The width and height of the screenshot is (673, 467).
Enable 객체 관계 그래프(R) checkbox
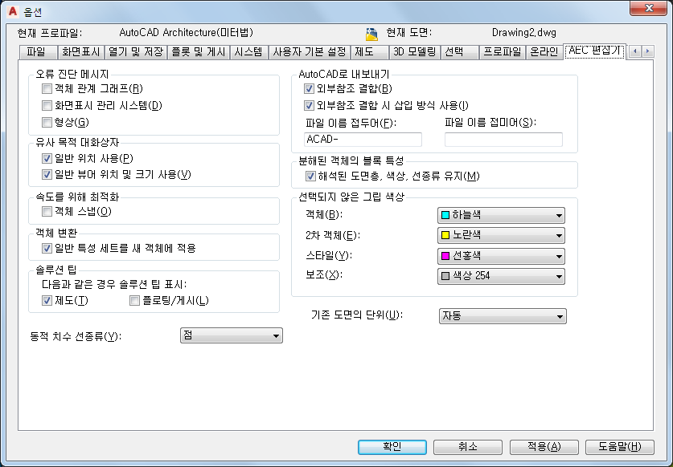coord(47,89)
